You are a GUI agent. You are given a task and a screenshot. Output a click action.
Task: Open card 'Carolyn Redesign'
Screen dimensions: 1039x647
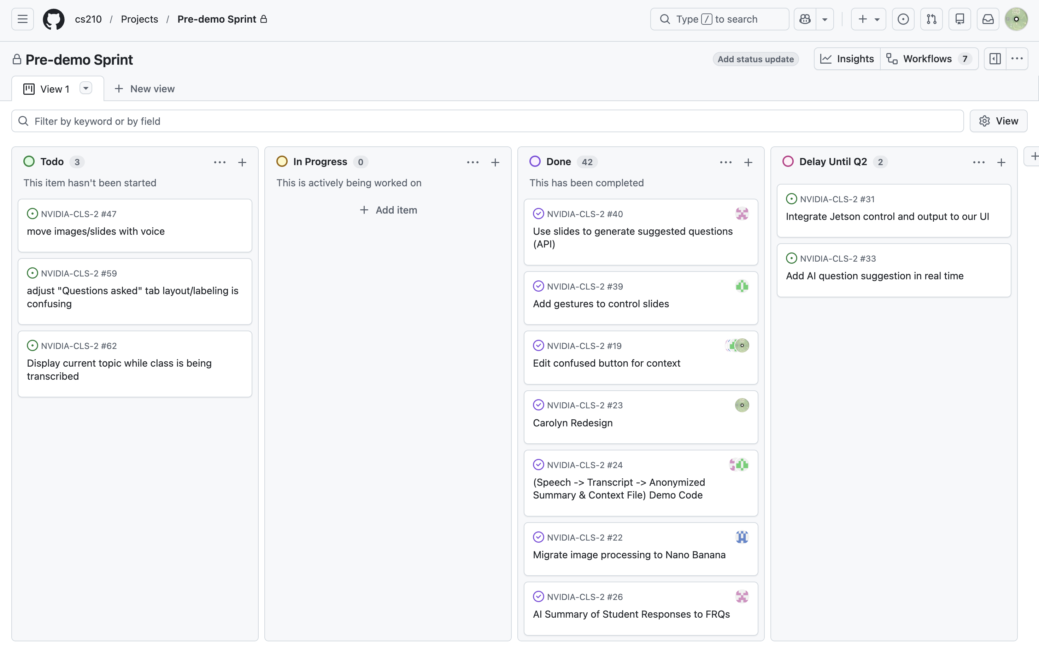click(641, 417)
